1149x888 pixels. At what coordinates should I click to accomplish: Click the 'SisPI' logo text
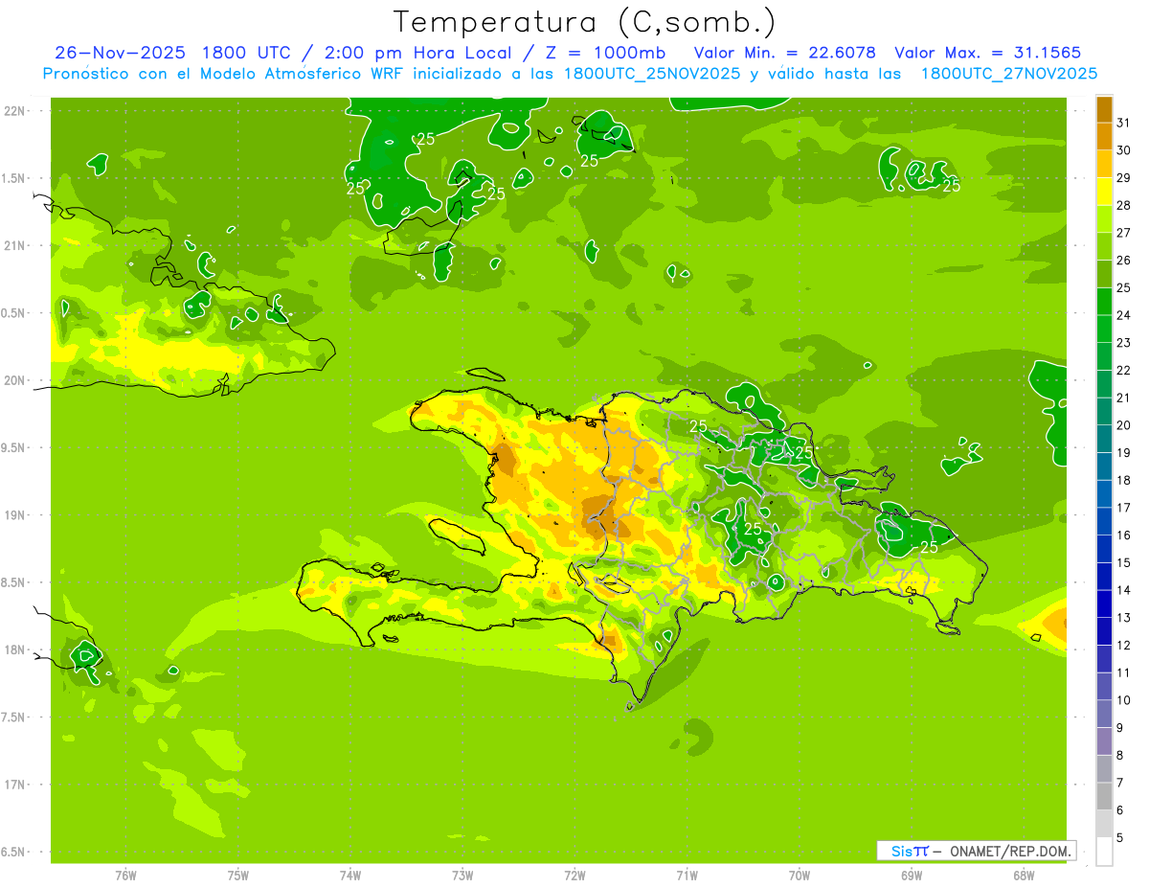(x=910, y=851)
